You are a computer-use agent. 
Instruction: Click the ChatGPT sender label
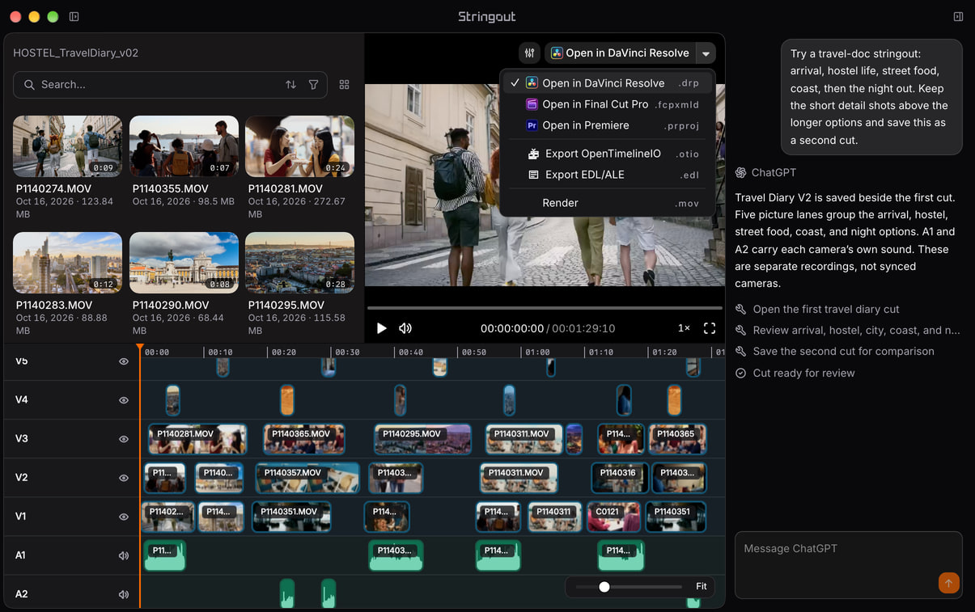click(765, 173)
